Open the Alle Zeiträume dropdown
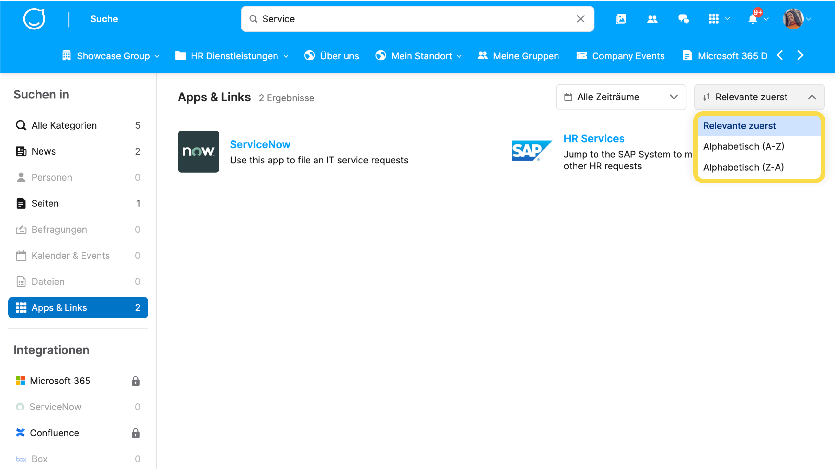 pos(621,97)
